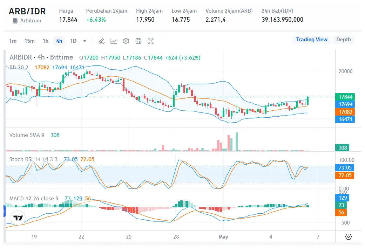Select the 15m timeframe
Screen dimensions: 365x248
coord(29,41)
